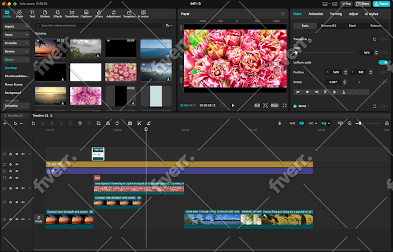
Task: Expand the Spaces dropdown
Action: (x=16, y=51)
